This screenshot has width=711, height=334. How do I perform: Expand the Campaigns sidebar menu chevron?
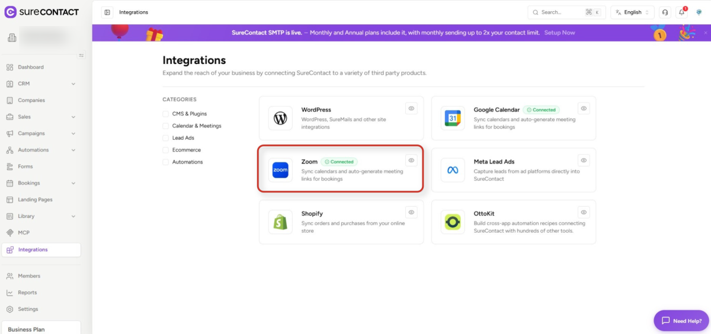point(73,133)
